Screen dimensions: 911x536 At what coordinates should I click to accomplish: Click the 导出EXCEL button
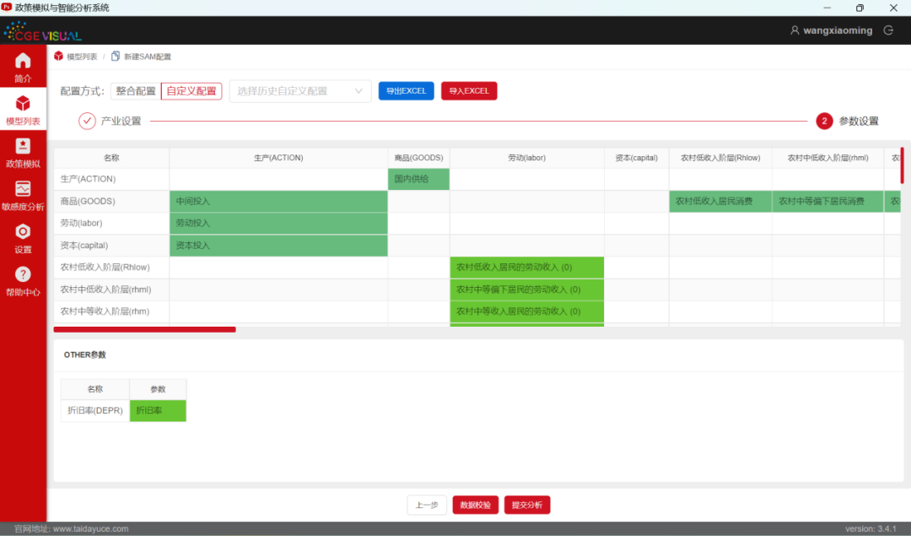coord(406,90)
